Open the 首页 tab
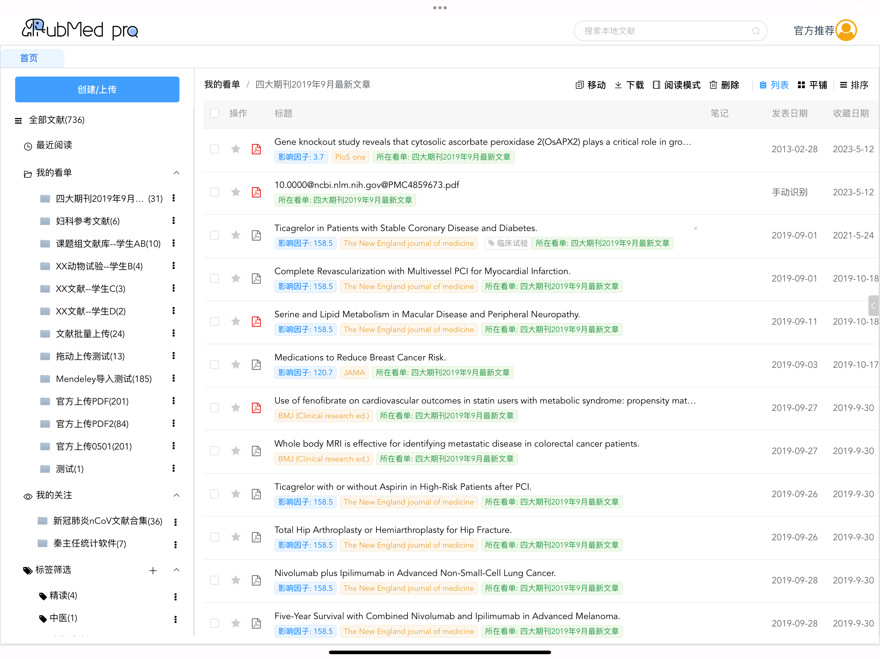This screenshot has width=880, height=659. (x=29, y=58)
